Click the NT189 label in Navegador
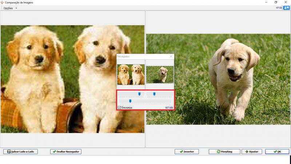 169,108
